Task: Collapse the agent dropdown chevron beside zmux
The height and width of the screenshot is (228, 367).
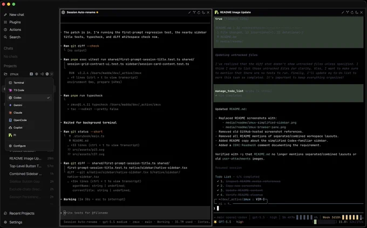Action: point(51,74)
